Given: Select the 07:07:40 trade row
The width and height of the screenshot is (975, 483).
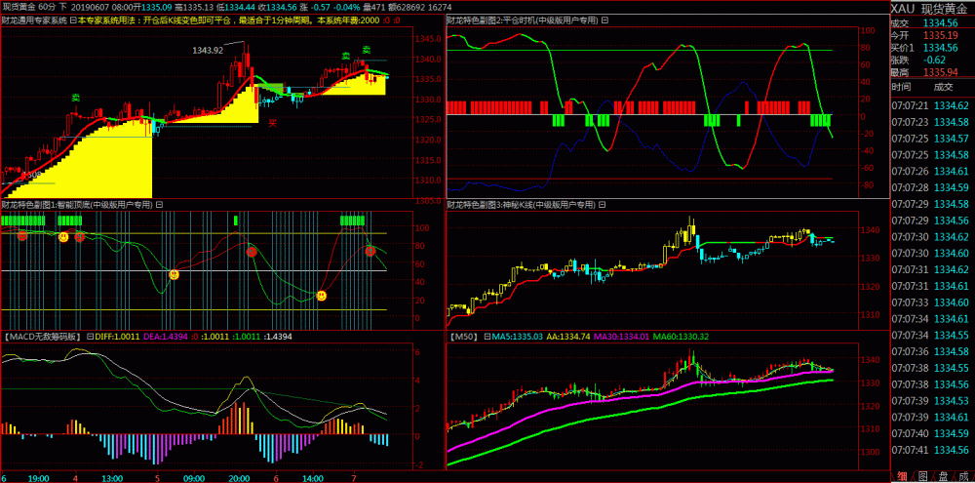Looking at the screenshot, I should (933, 432).
